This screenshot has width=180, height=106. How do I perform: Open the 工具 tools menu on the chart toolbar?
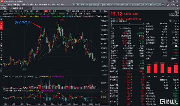click(88, 11)
